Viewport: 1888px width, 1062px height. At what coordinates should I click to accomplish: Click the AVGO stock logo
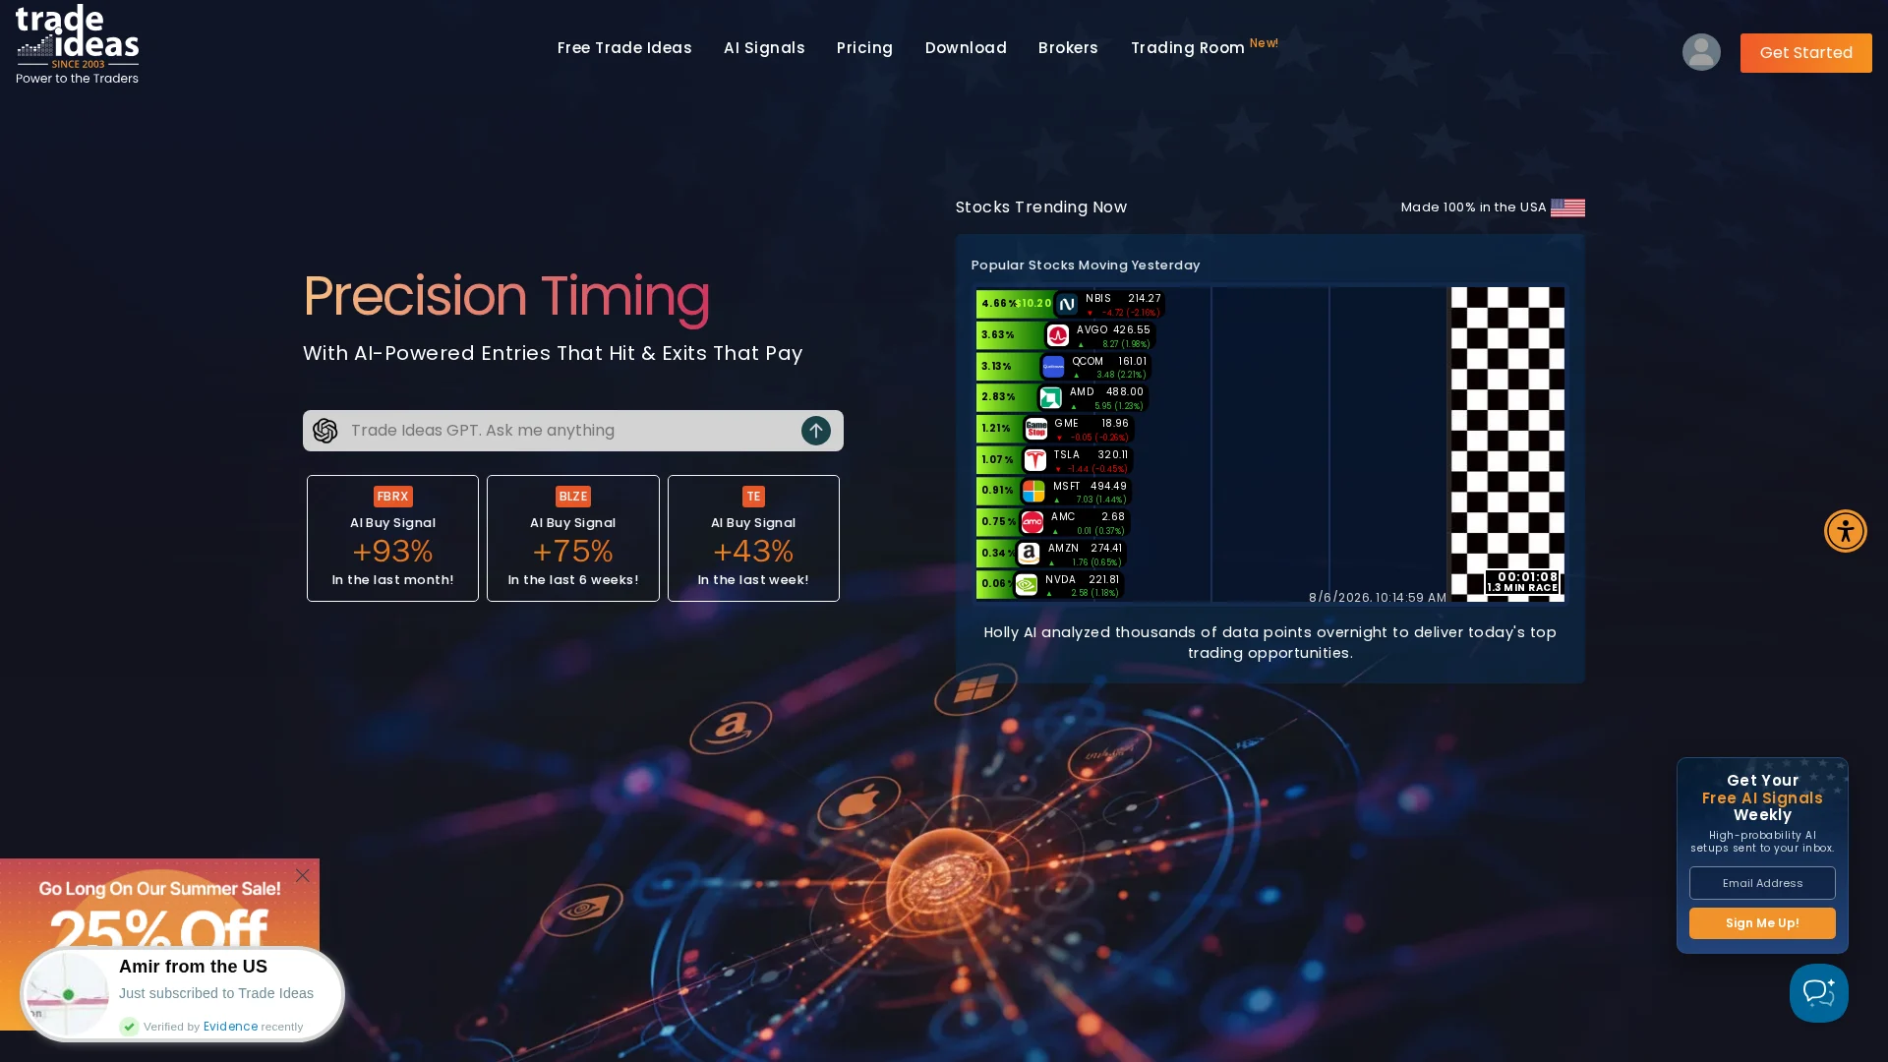pos(1058,336)
